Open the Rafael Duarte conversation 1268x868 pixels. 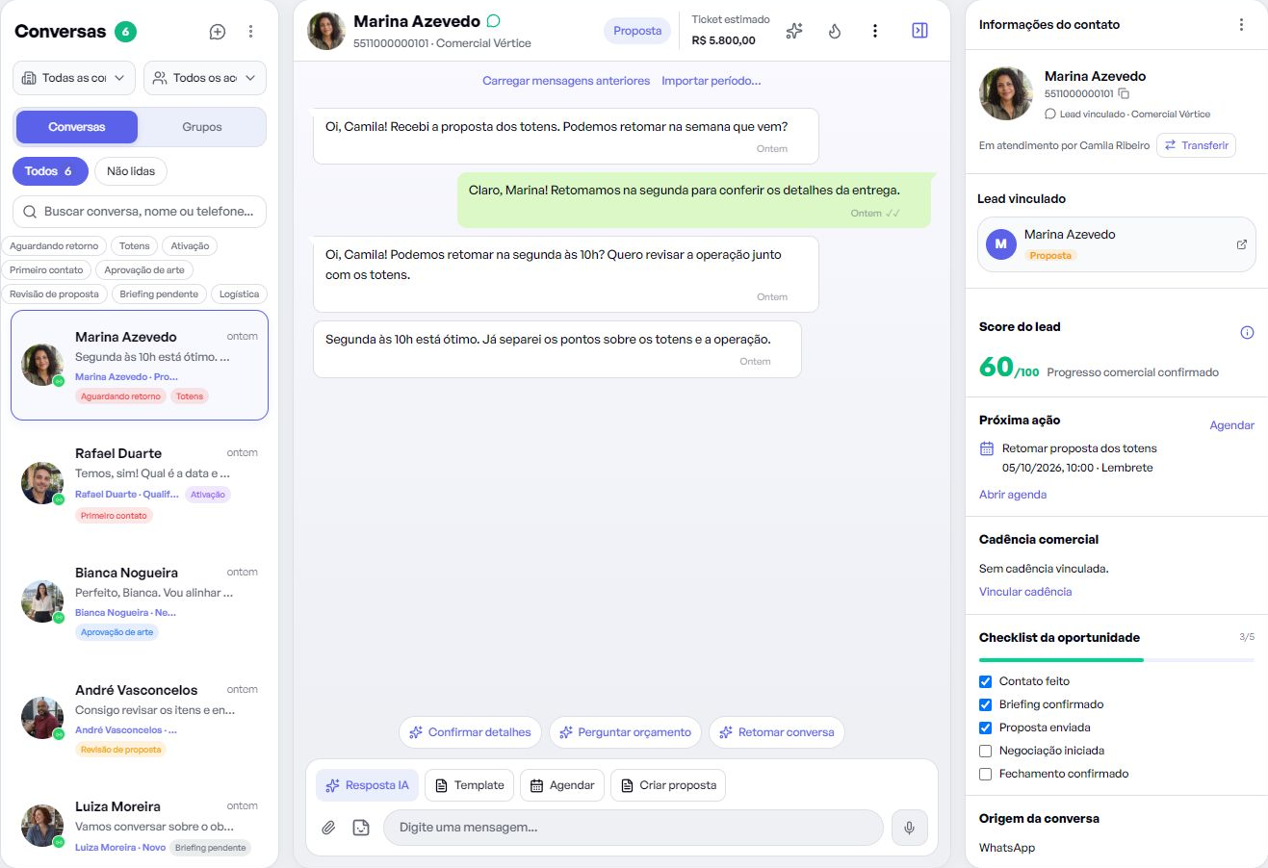click(x=140, y=485)
